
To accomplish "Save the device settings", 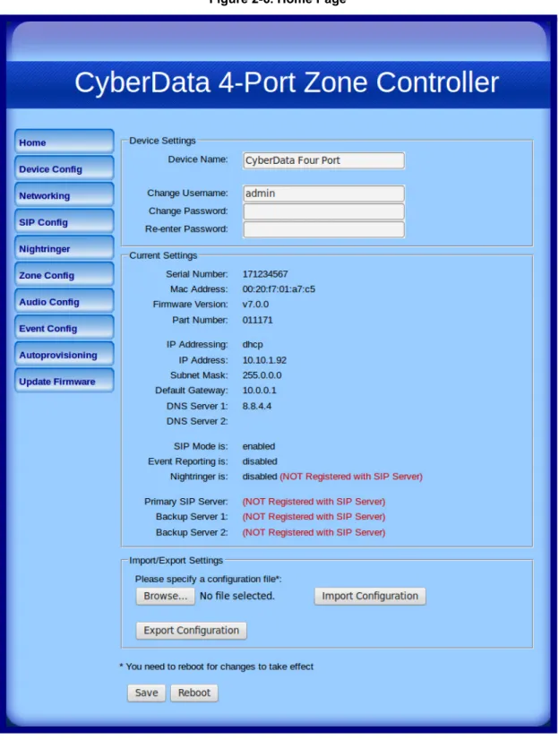I will [146, 693].
